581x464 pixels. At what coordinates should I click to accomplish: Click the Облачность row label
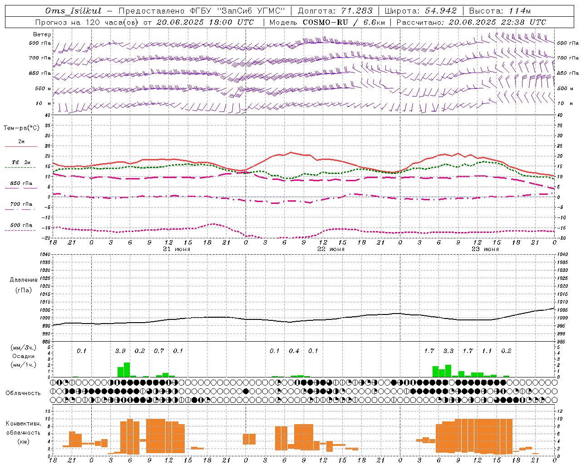click(23, 393)
